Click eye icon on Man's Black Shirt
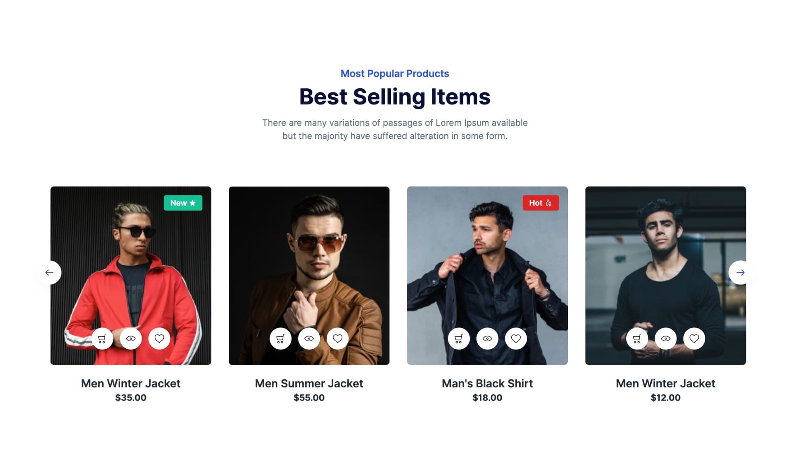Screen dimensions: 790x454 pos(487,338)
